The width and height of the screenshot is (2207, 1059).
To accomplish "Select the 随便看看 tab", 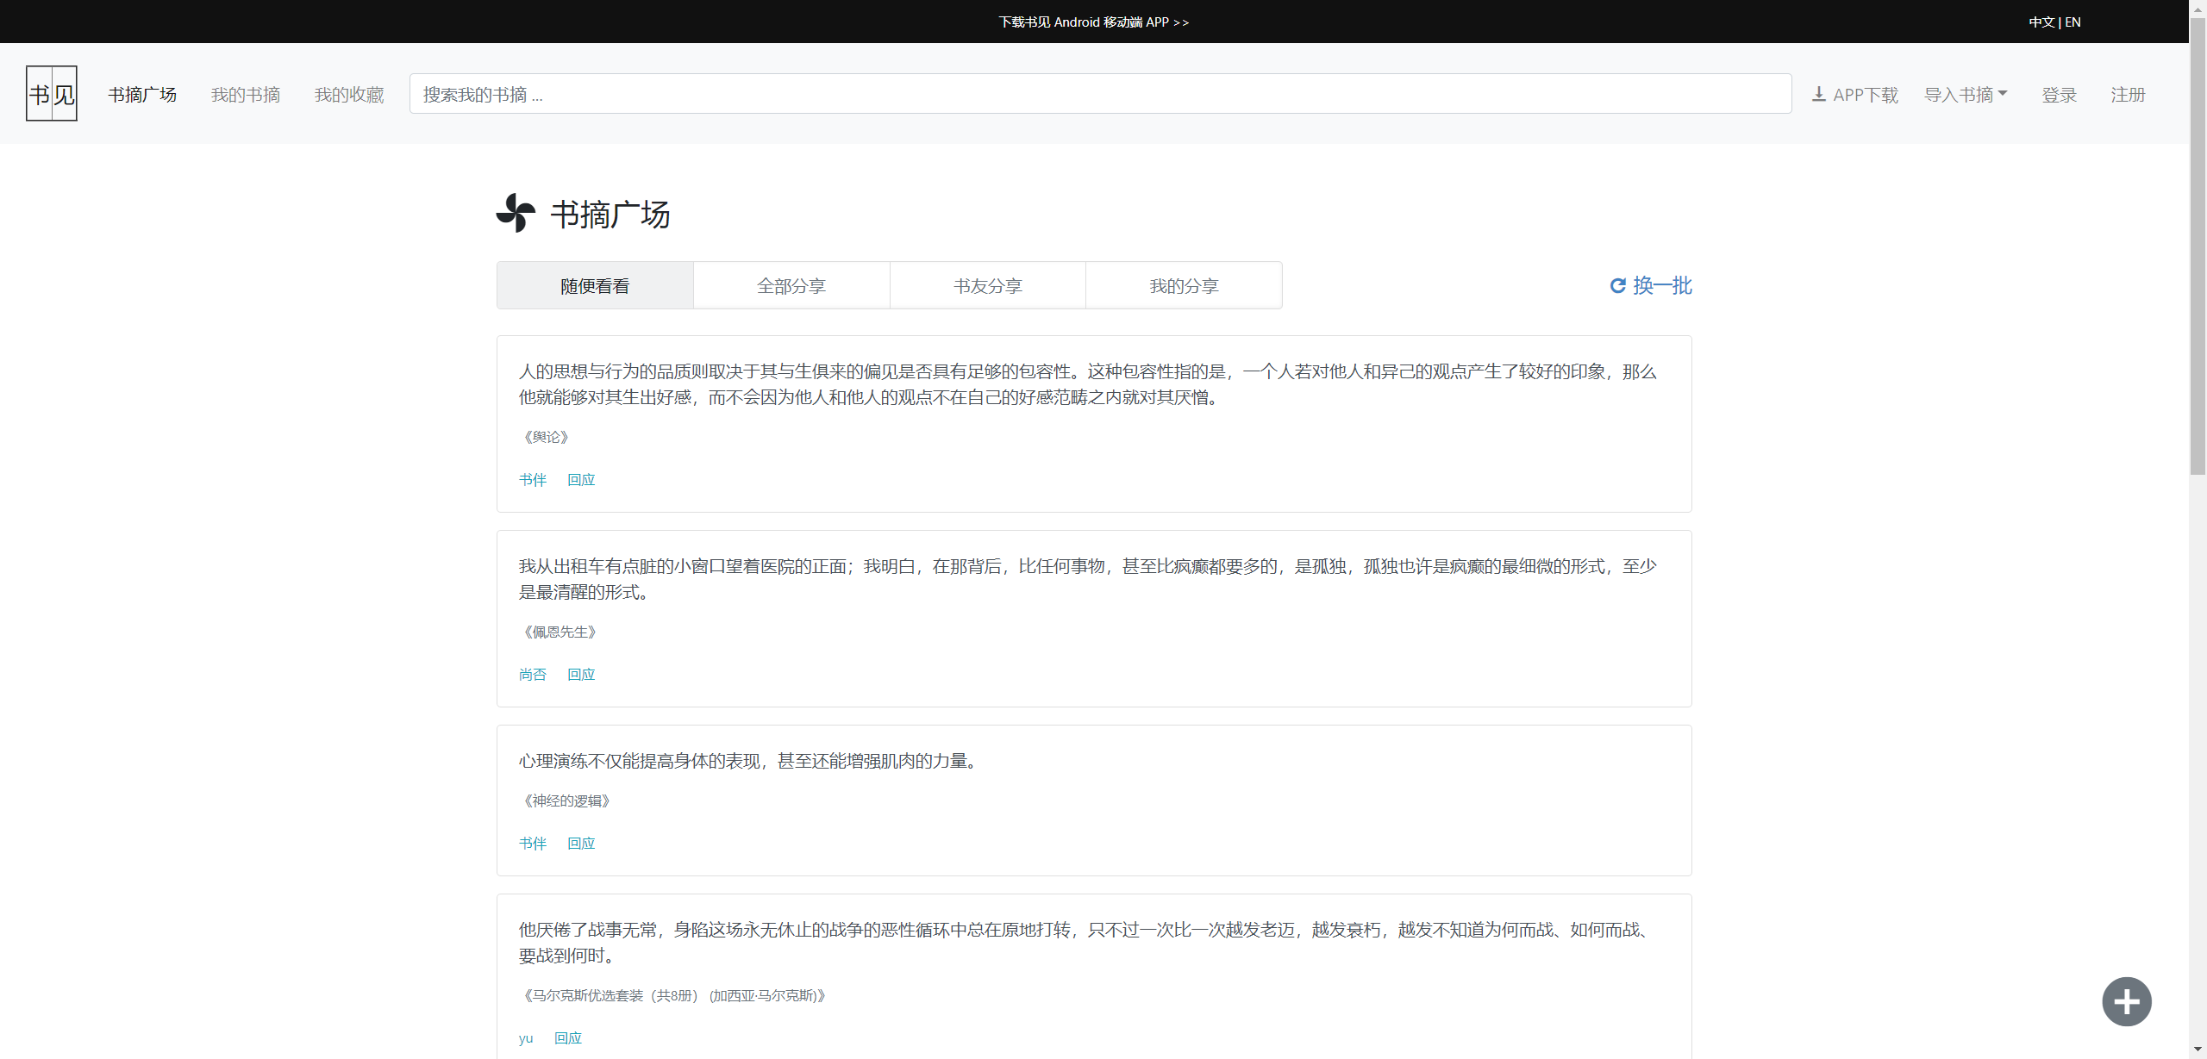I will coord(595,285).
